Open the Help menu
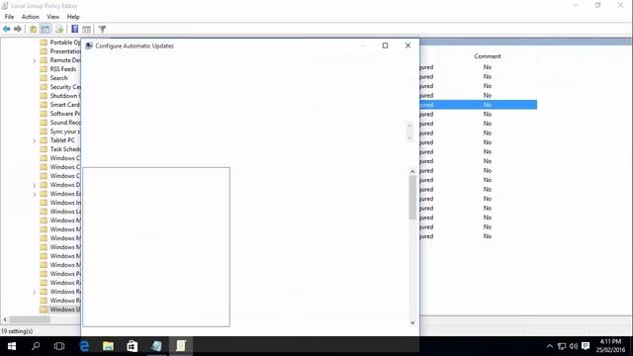This screenshot has height=356, width=633. pos(73,17)
